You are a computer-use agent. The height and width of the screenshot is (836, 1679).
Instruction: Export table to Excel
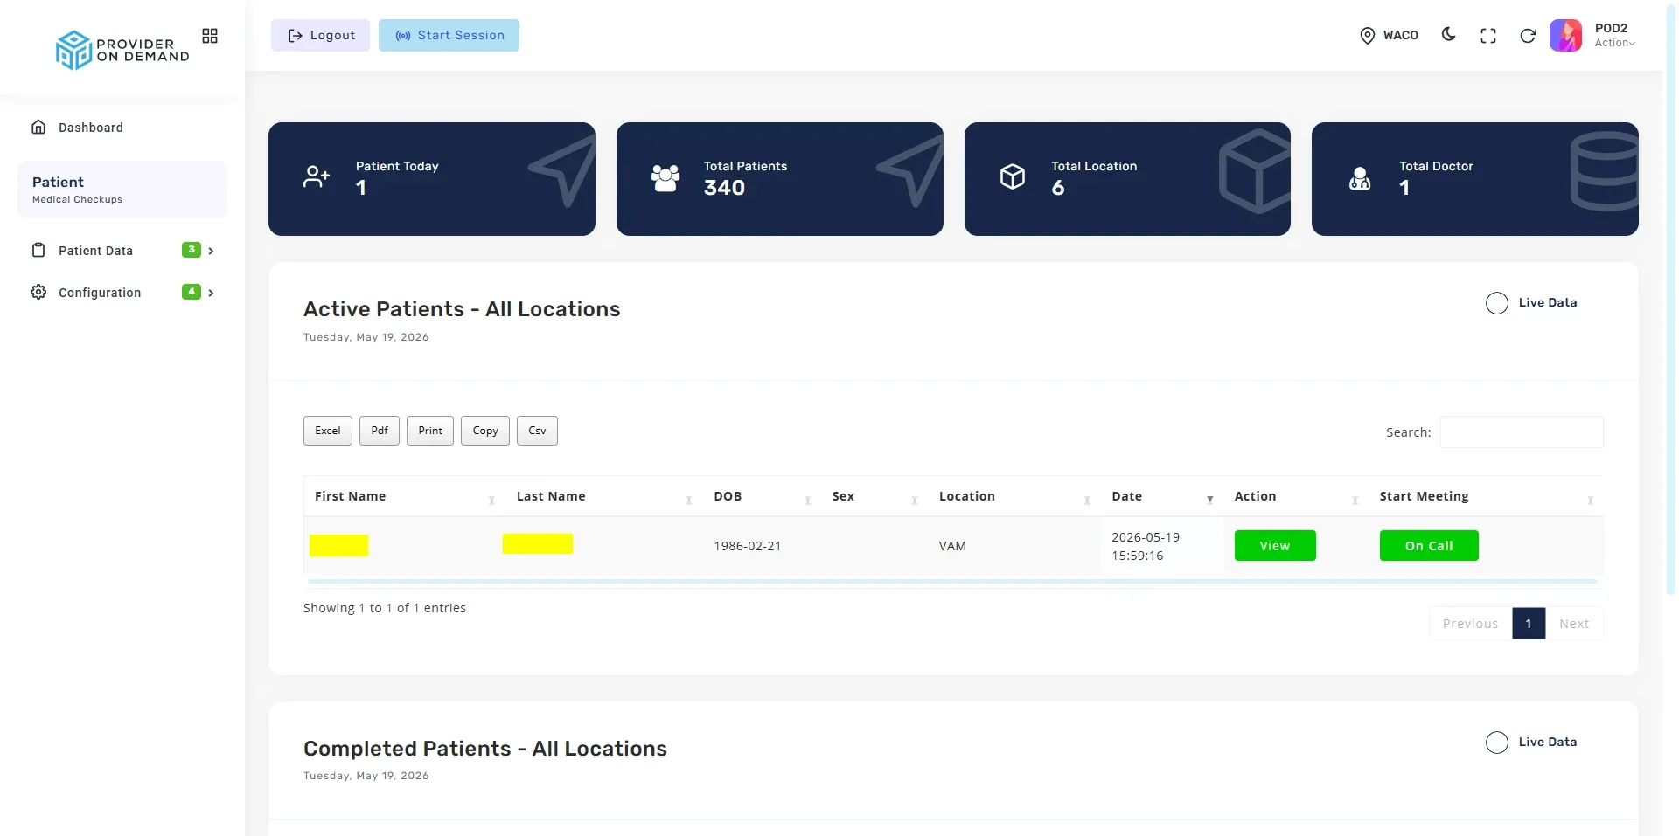tap(328, 431)
